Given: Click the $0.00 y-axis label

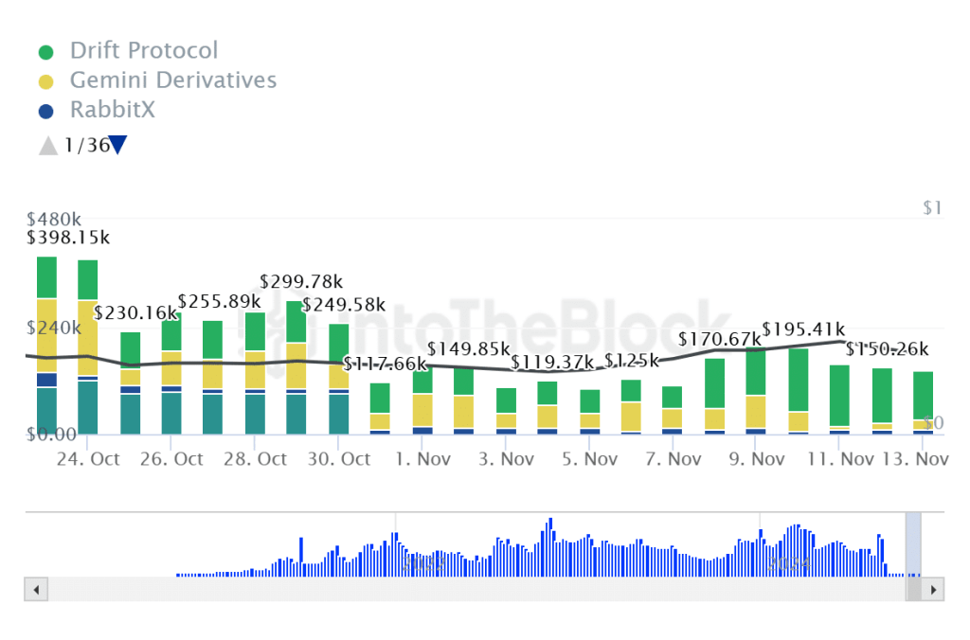Looking at the screenshot, I should pos(51,435).
